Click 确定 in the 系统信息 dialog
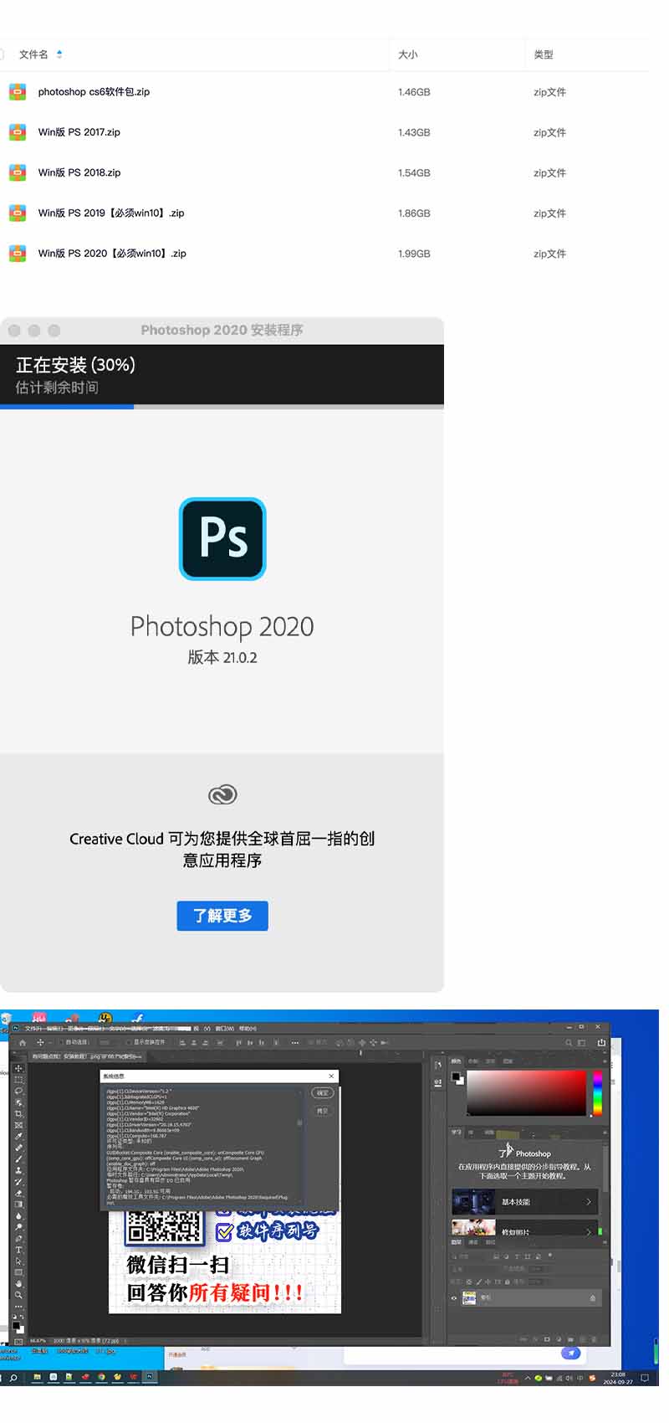The width and height of the screenshot is (669, 1423). [x=322, y=1093]
